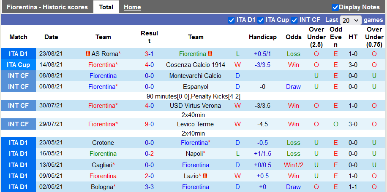
Task: Click the red card icon next to Lazio
Action: pyautogui.click(x=205, y=176)
